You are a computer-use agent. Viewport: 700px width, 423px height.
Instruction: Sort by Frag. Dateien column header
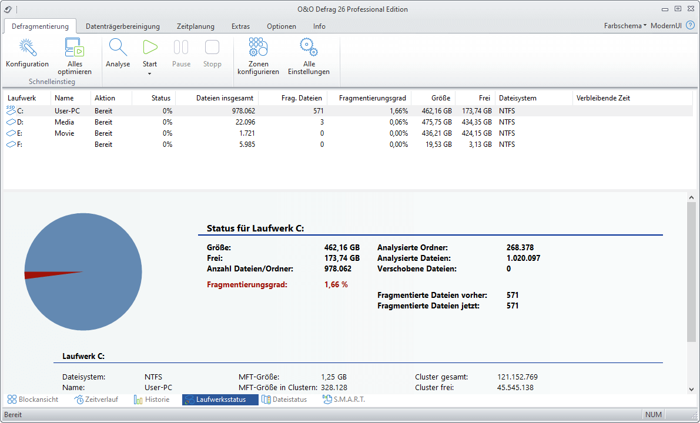pyautogui.click(x=293, y=98)
